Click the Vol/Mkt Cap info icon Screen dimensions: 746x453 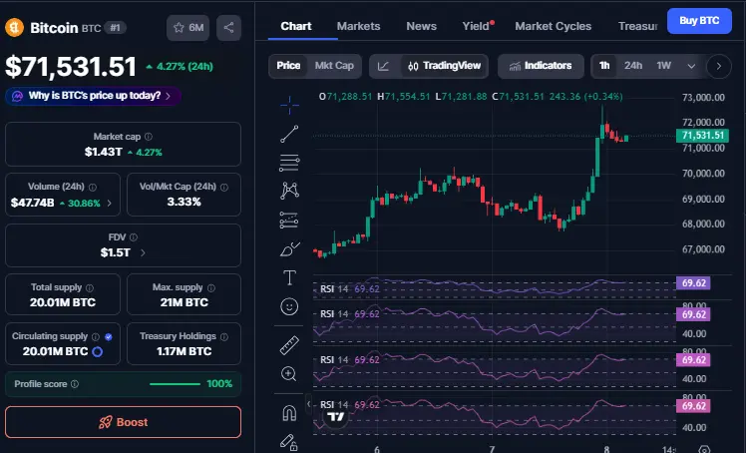(x=224, y=187)
